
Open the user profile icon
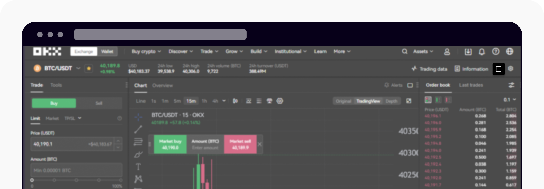(x=447, y=52)
